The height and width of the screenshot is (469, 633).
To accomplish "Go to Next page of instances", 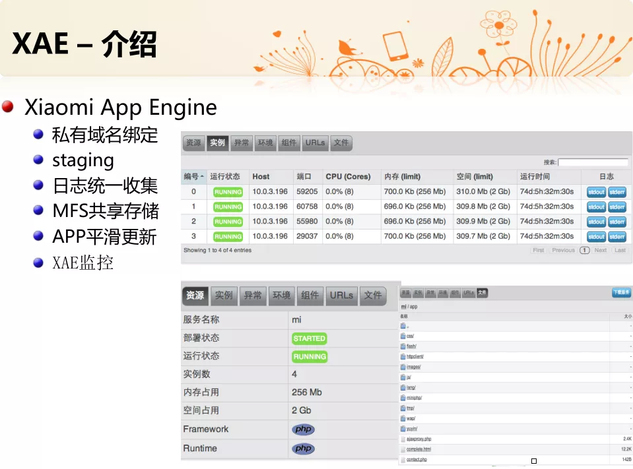I will [x=600, y=251].
